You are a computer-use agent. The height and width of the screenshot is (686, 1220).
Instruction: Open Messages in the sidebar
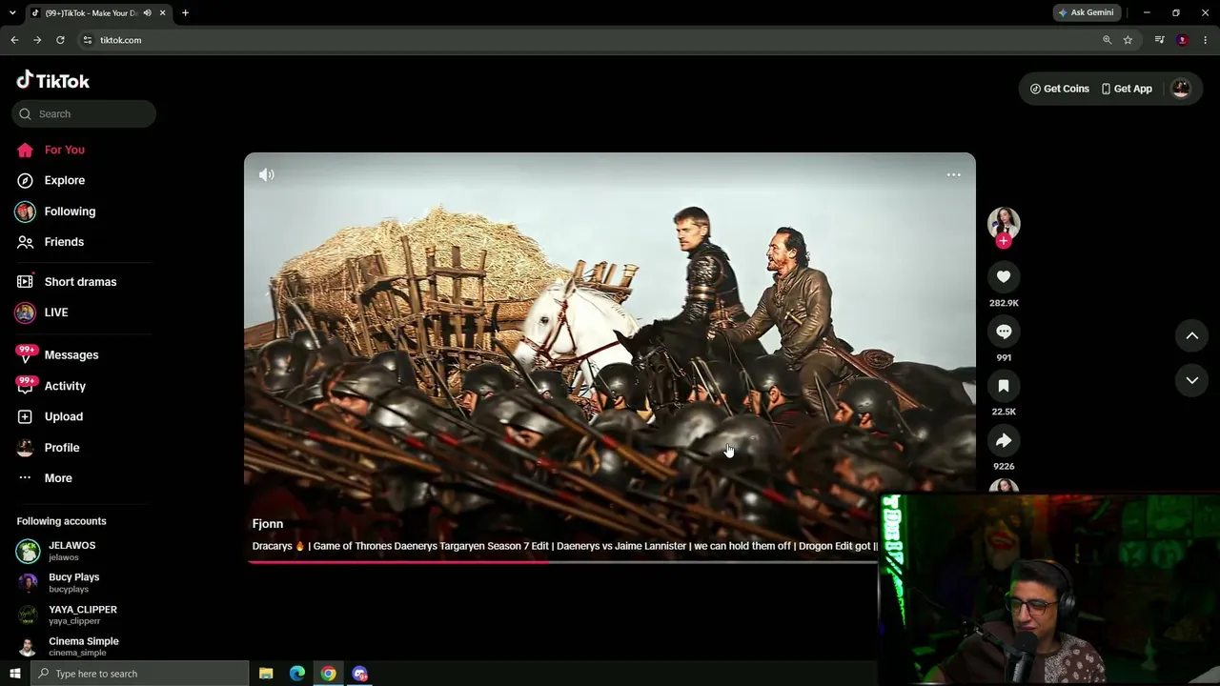(x=71, y=354)
